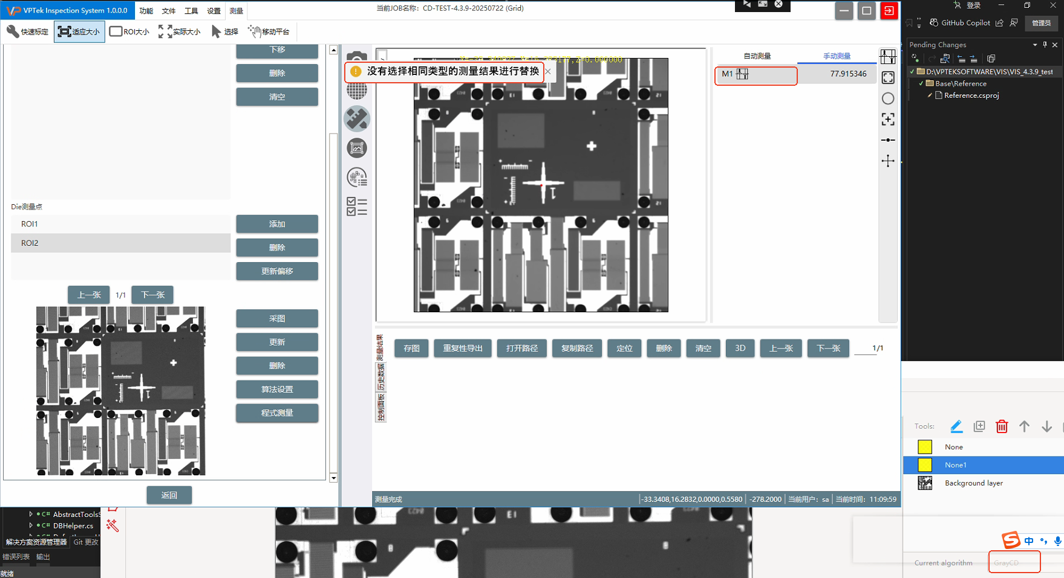1064x578 pixels.
Task: Select the crosshair point tool
Action: [x=888, y=161]
